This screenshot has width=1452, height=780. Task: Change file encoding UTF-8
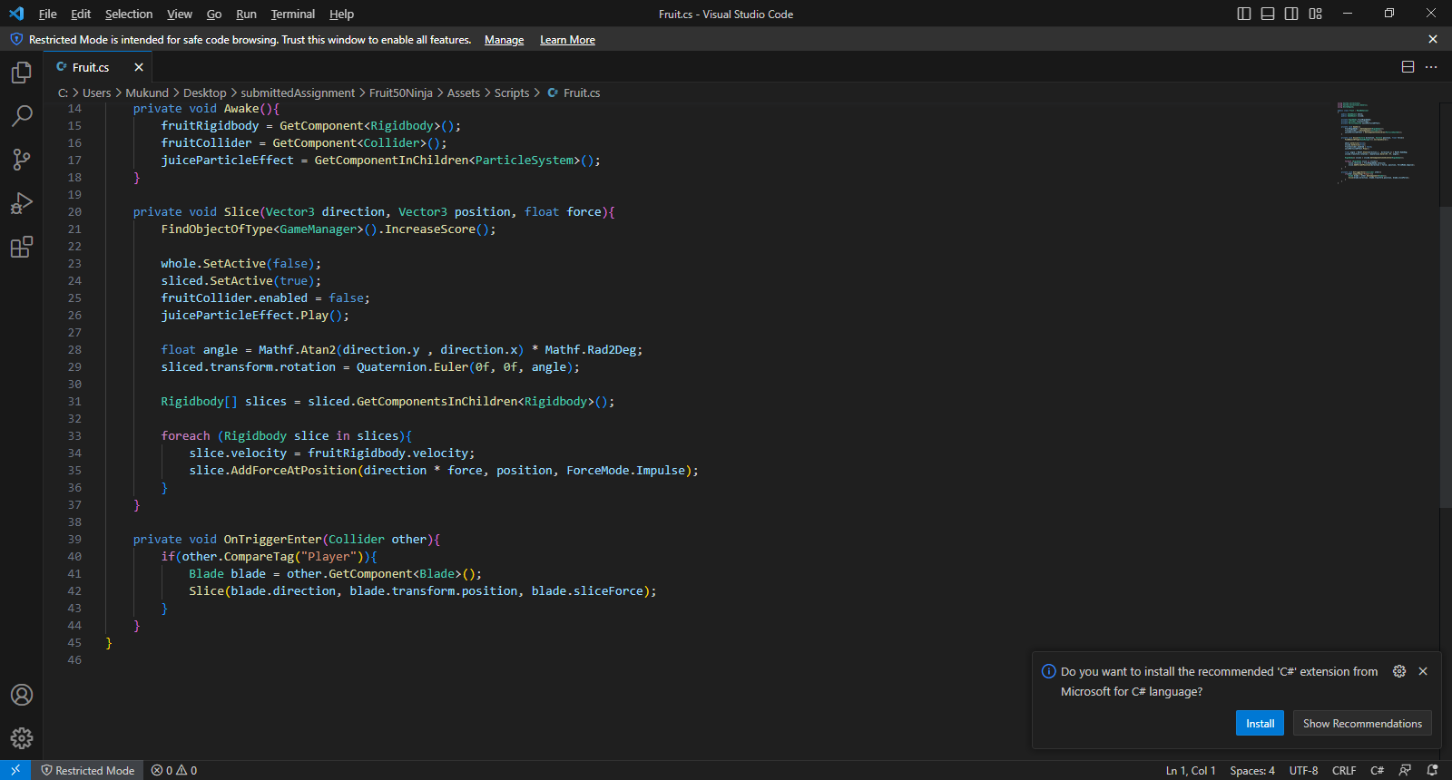1303,770
